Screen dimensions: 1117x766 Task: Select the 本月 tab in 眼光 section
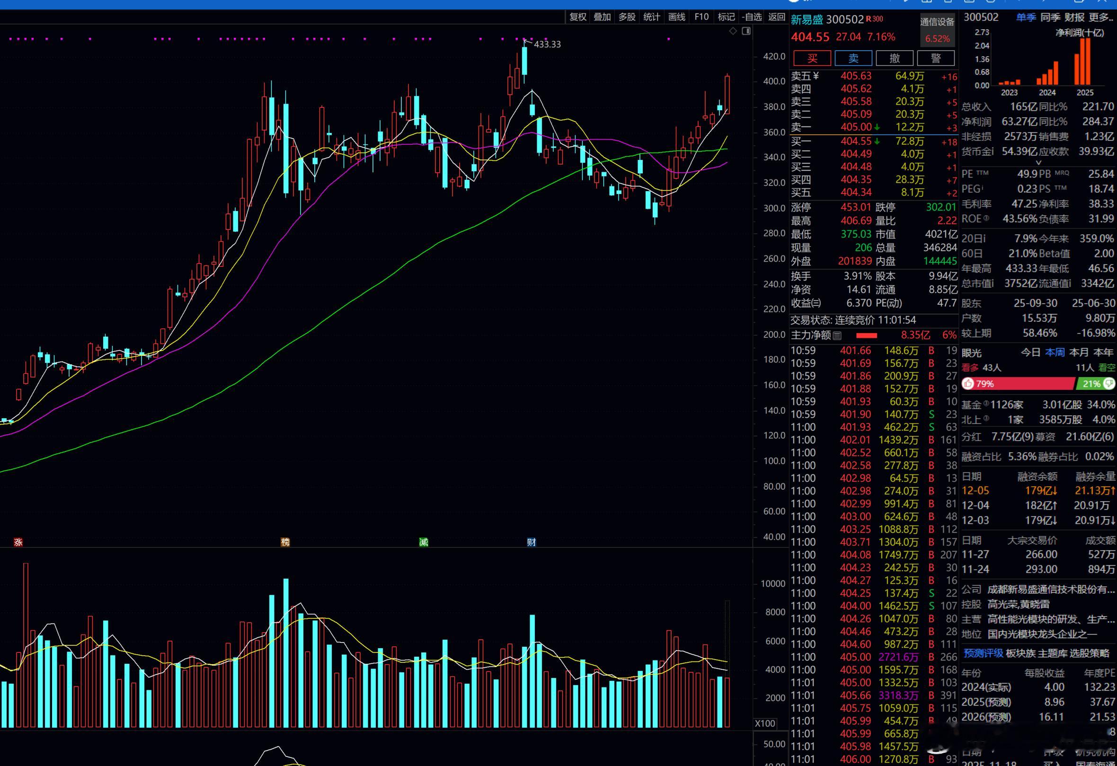click(1079, 352)
